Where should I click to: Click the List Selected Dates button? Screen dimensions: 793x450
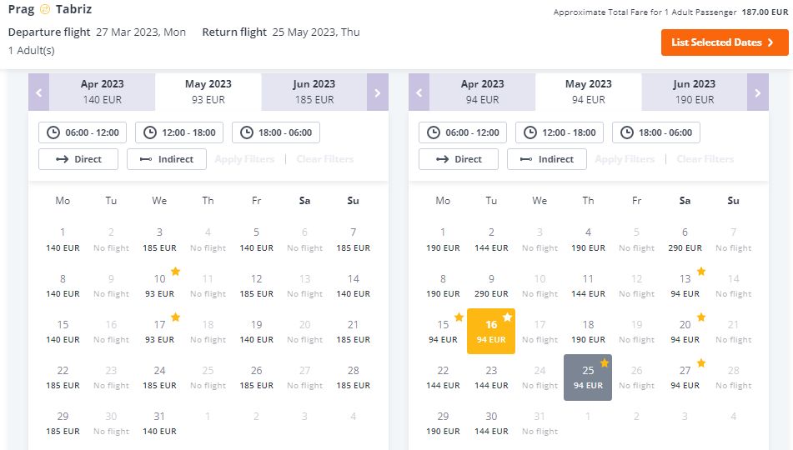pyautogui.click(x=725, y=42)
